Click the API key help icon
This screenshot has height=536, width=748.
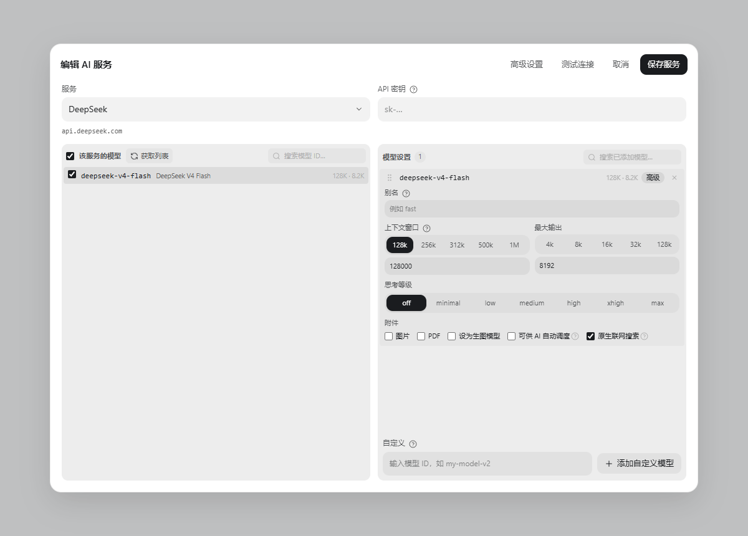coord(414,89)
